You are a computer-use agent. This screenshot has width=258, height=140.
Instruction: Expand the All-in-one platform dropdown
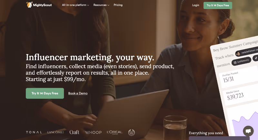point(75,5)
